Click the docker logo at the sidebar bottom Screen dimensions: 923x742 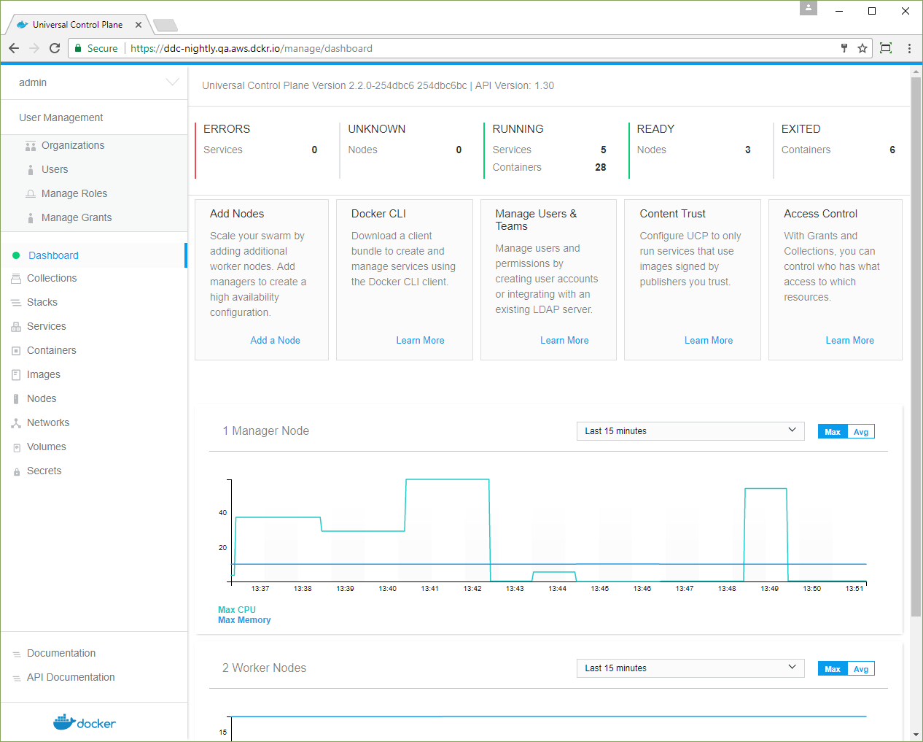point(84,722)
